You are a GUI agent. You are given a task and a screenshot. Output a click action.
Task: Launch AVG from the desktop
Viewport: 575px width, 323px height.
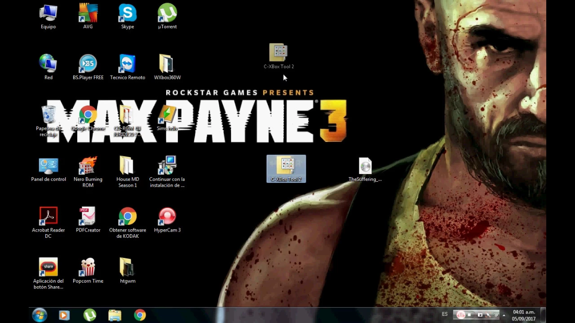(88, 17)
